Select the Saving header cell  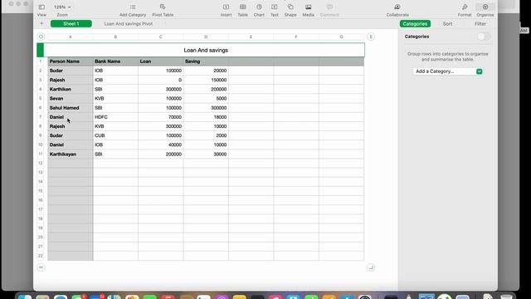click(x=206, y=61)
